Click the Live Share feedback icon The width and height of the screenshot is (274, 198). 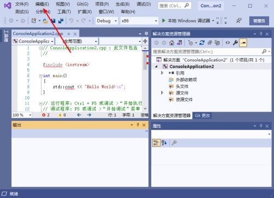[239, 21]
